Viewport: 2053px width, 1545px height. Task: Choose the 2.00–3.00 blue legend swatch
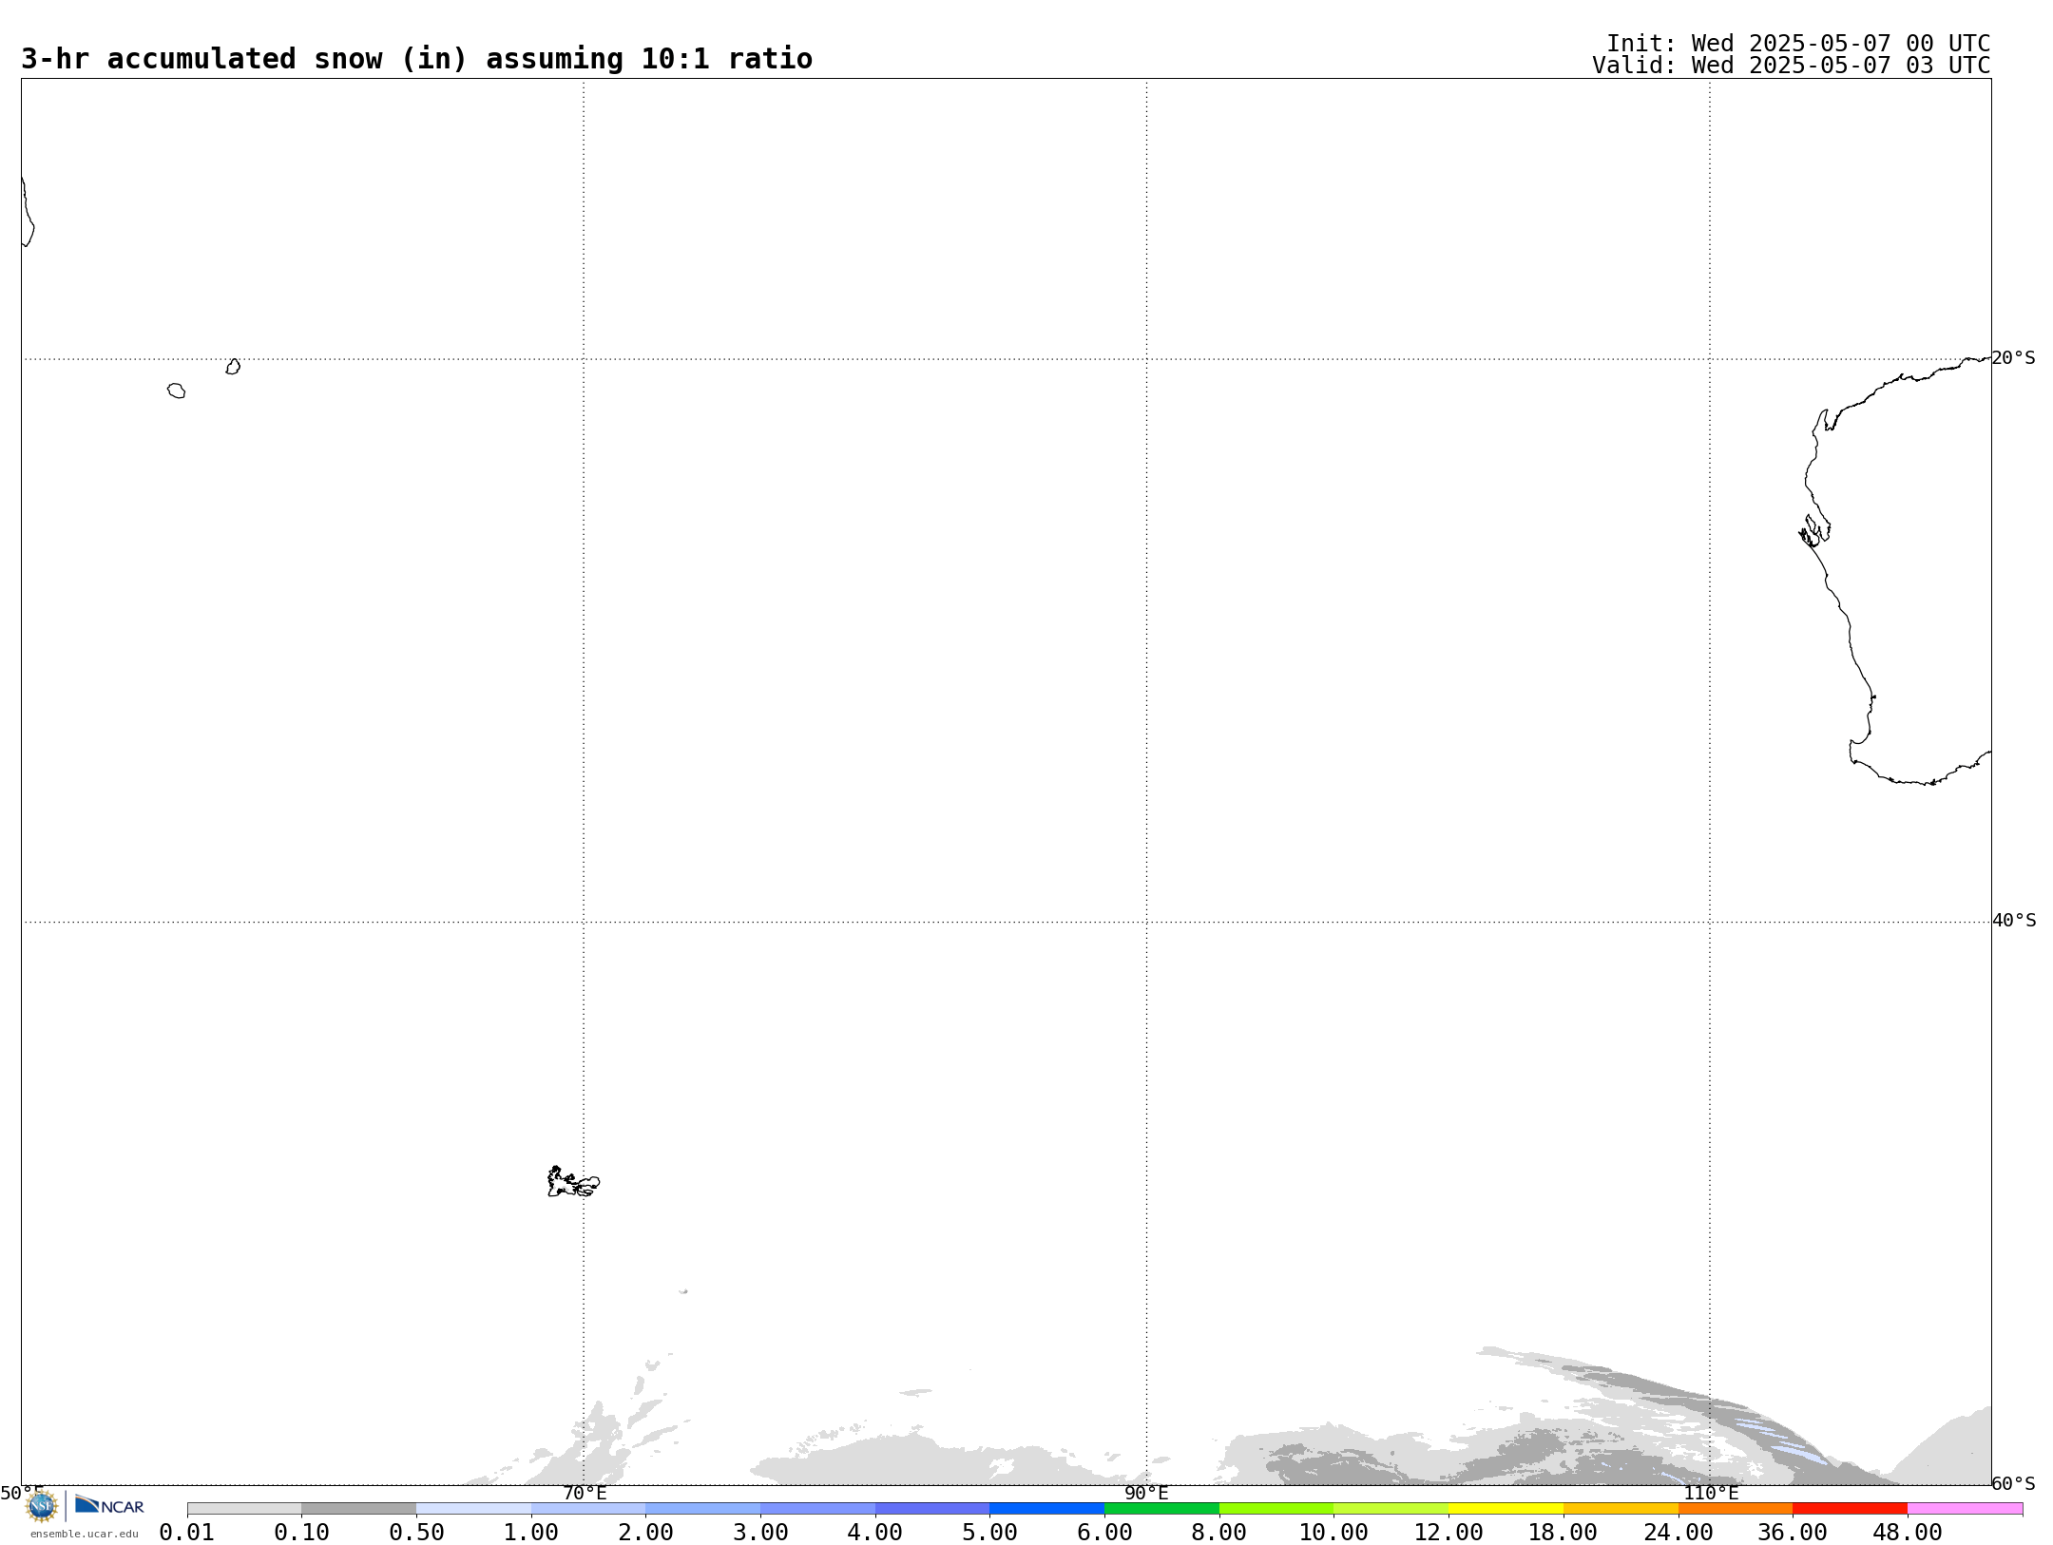click(x=703, y=1509)
